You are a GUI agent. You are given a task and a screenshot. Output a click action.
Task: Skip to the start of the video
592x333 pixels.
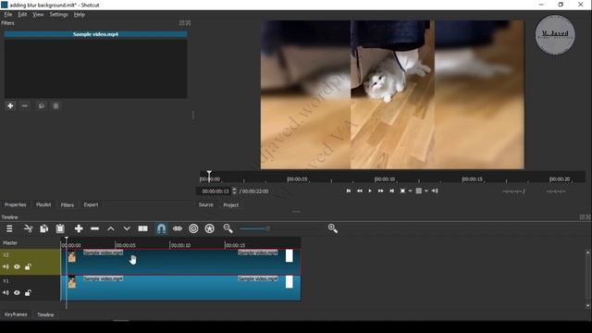[349, 191]
